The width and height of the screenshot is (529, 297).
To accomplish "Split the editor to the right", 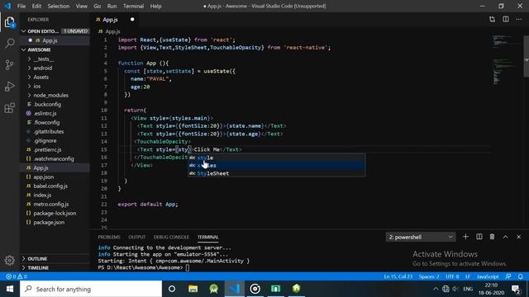I will click(x=506, y=20).
